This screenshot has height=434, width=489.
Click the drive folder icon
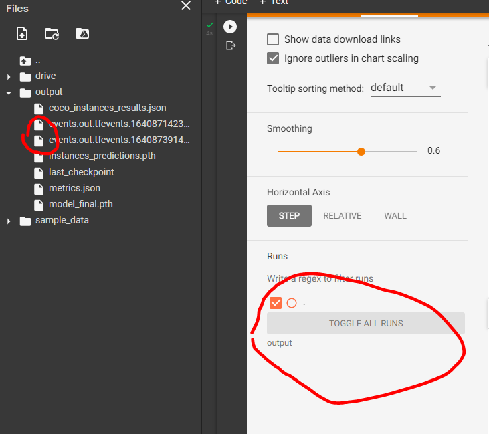[25, 76]
